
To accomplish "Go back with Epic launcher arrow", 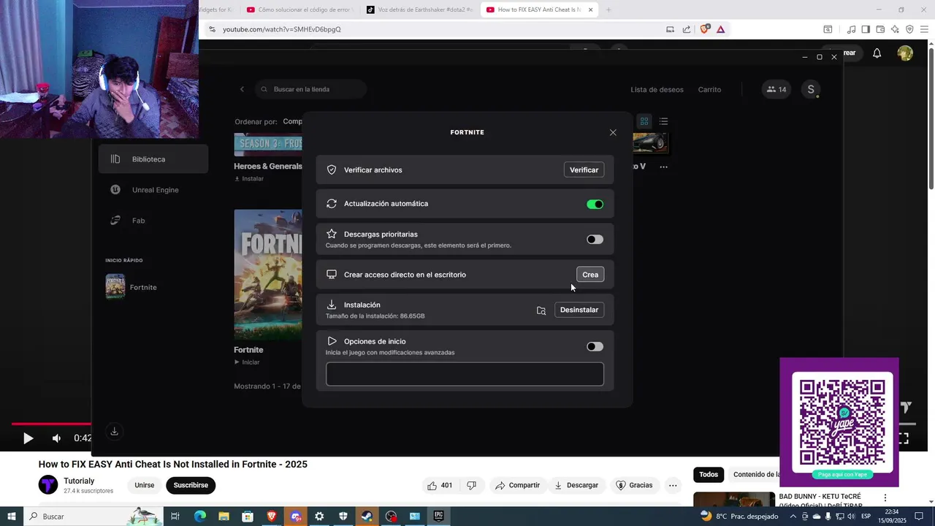I will (x=242, y=89).
